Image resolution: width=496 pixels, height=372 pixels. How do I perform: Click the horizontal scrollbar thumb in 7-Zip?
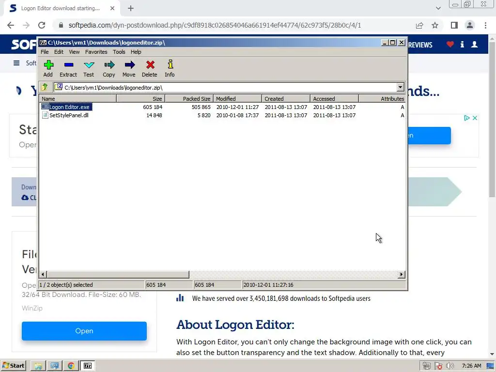coord(118,274)
